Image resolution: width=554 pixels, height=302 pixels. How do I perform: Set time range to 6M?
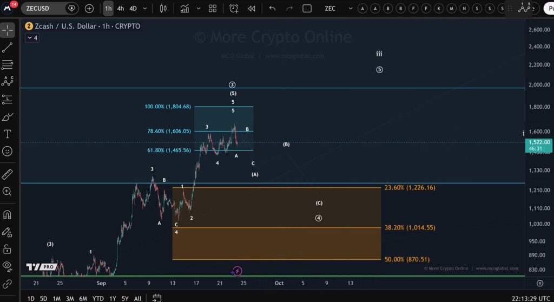pos(83,298)
